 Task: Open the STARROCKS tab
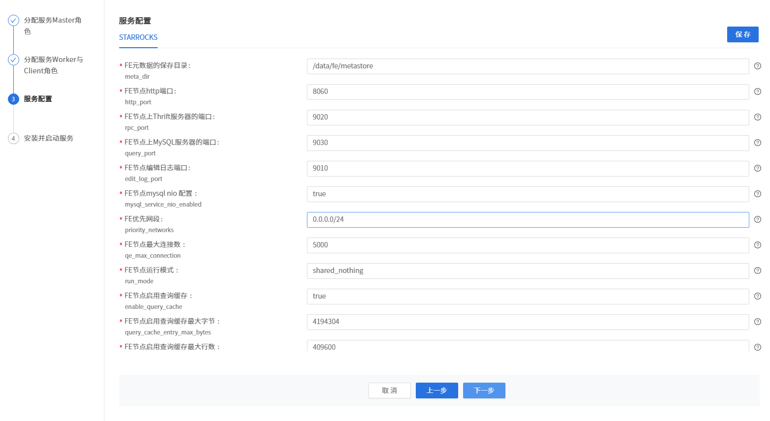[138, 37]
